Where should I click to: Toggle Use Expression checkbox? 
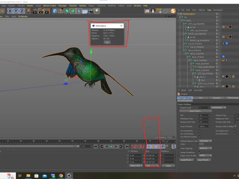(236, 131)
